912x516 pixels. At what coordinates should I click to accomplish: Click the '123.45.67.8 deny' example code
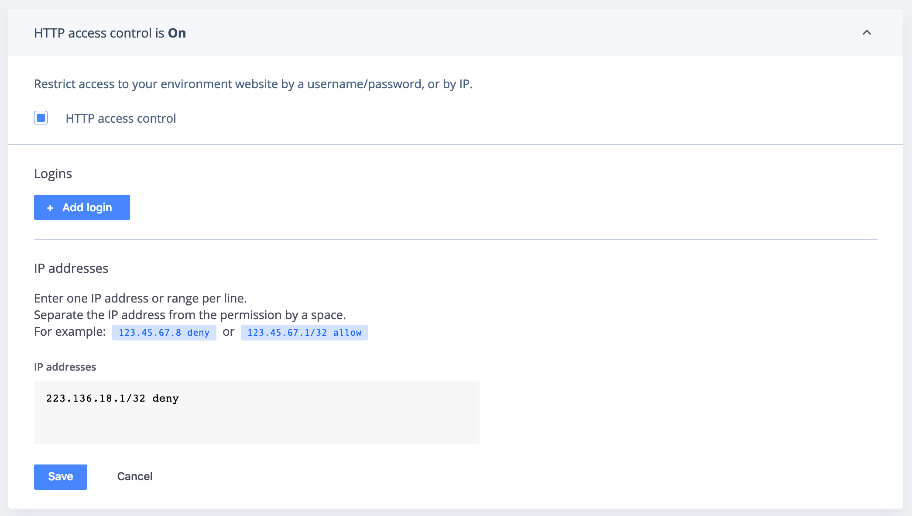[164, 333]
